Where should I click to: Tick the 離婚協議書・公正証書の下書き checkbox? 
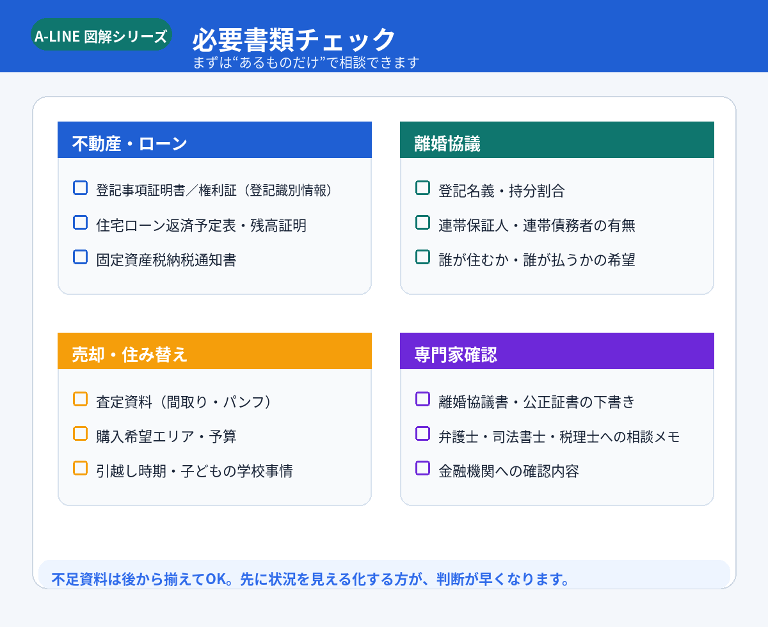click(422, 399)
